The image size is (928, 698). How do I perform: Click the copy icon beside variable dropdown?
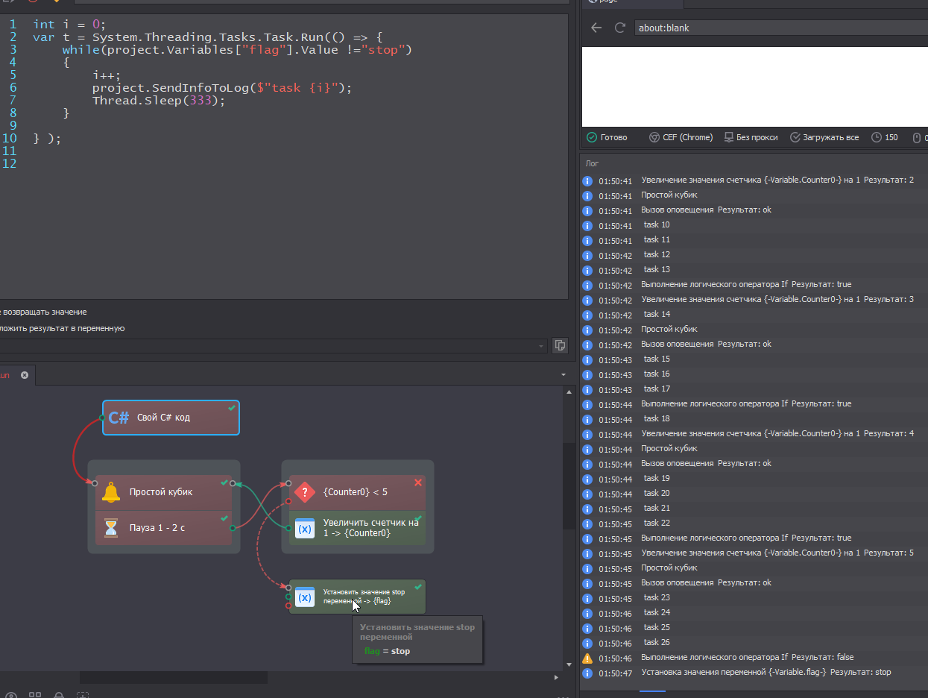560,345
